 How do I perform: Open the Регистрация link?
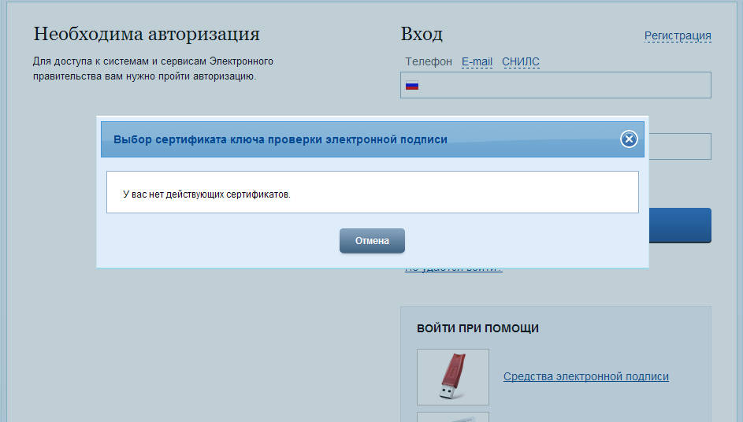tap(677, 35)
